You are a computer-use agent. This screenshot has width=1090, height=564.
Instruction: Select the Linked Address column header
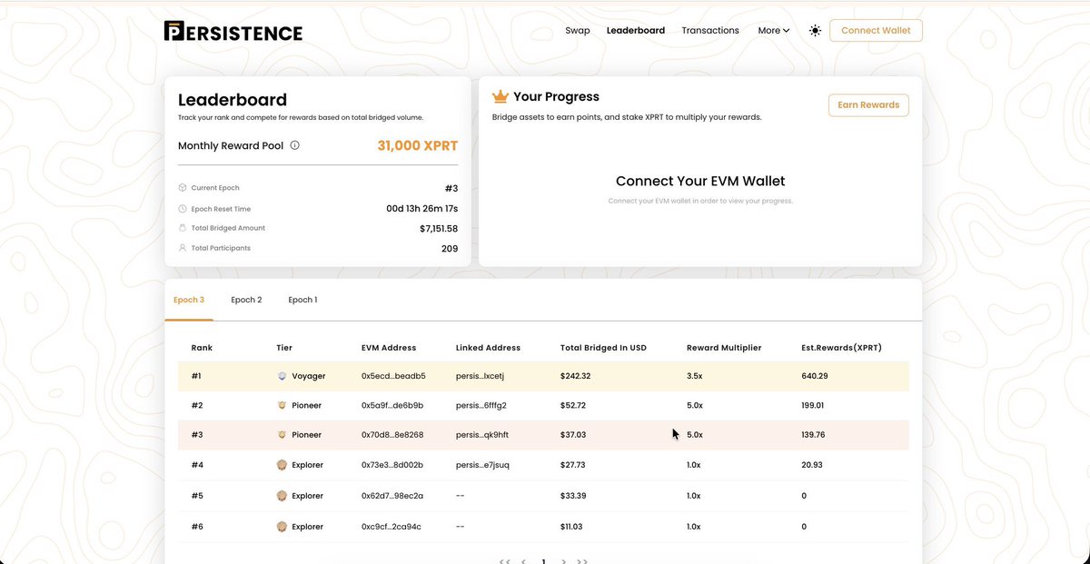tap(488, 348)
